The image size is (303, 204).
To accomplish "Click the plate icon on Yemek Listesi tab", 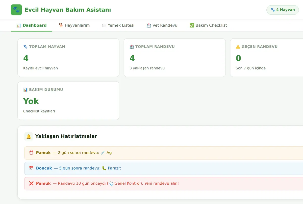I will click(104, 25).
